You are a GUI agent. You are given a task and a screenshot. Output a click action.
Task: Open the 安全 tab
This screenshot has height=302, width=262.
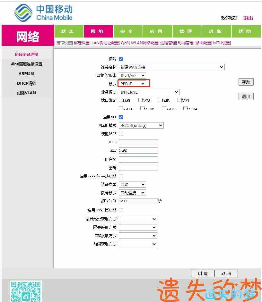coord(127,31)
